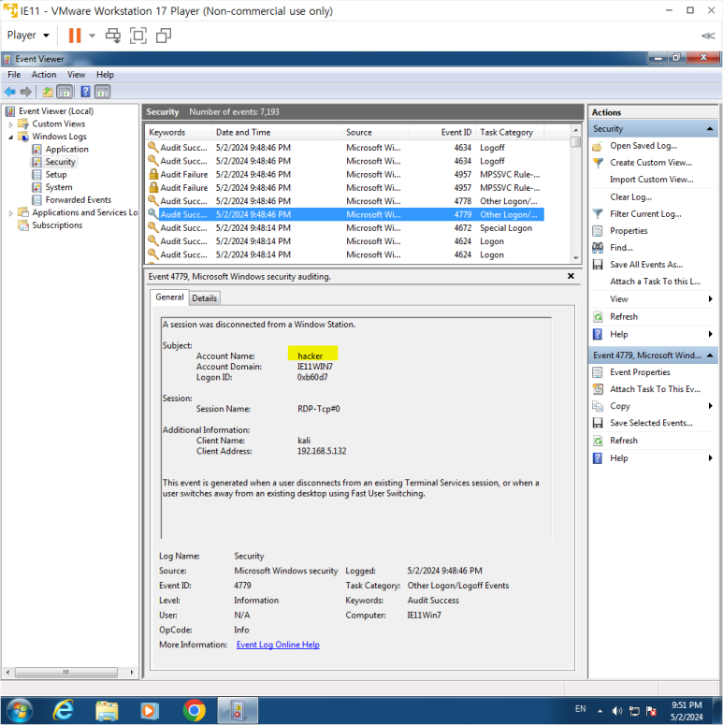The image size is (723, 725).
Task: Open the Player dropdown menu in VMware
Action: point(28,36)
